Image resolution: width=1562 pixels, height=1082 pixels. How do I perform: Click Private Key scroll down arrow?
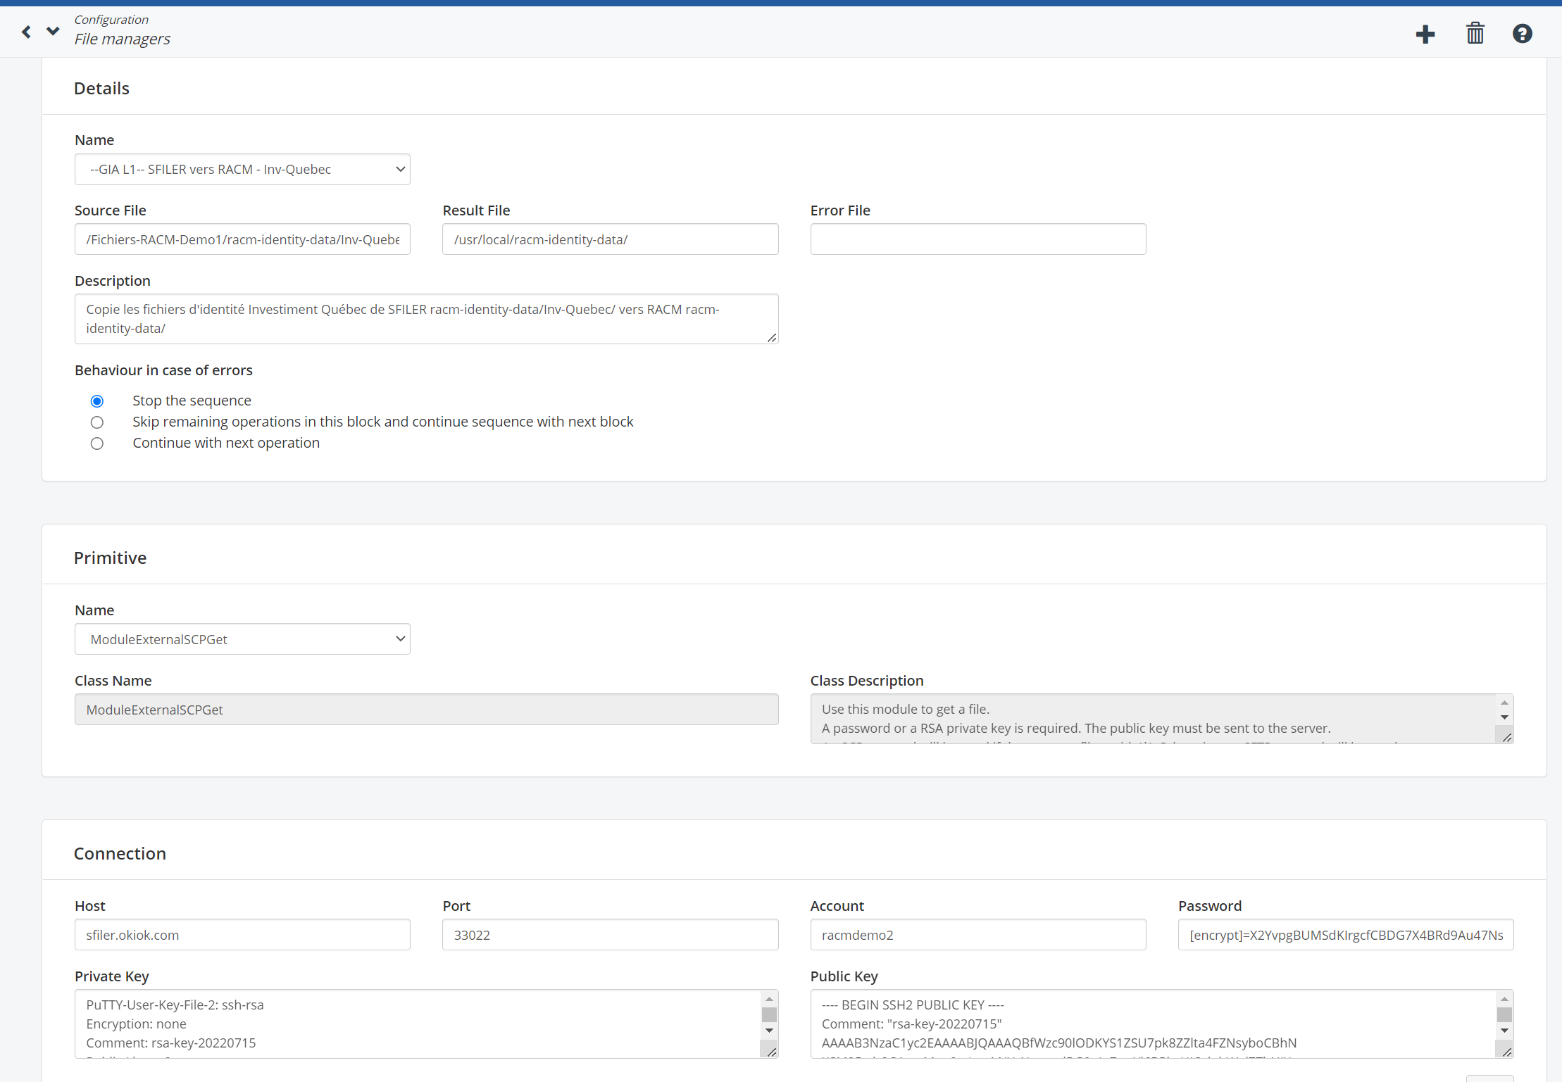click(769, 1031)
